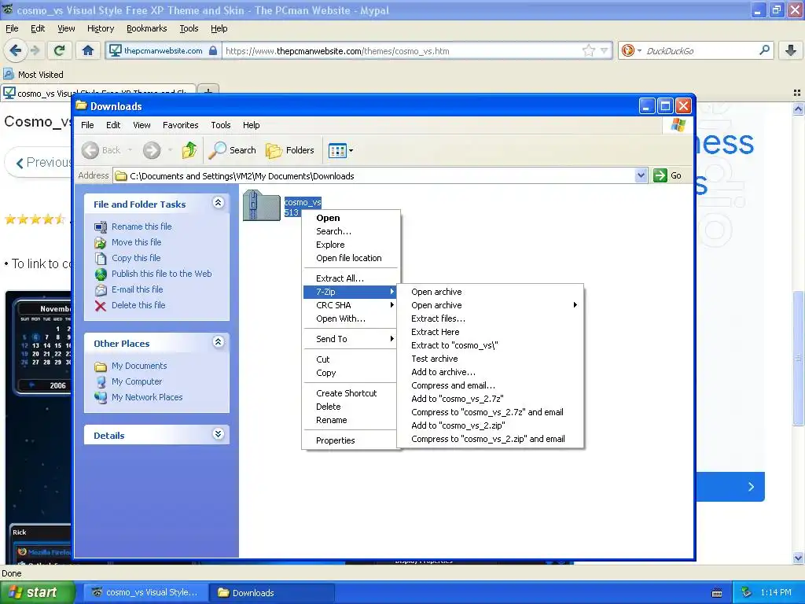
Task: Open the browser History menu
Action: tap(100, 28)
